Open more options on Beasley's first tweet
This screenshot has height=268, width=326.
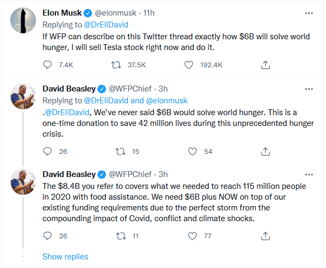click(309, 88)
